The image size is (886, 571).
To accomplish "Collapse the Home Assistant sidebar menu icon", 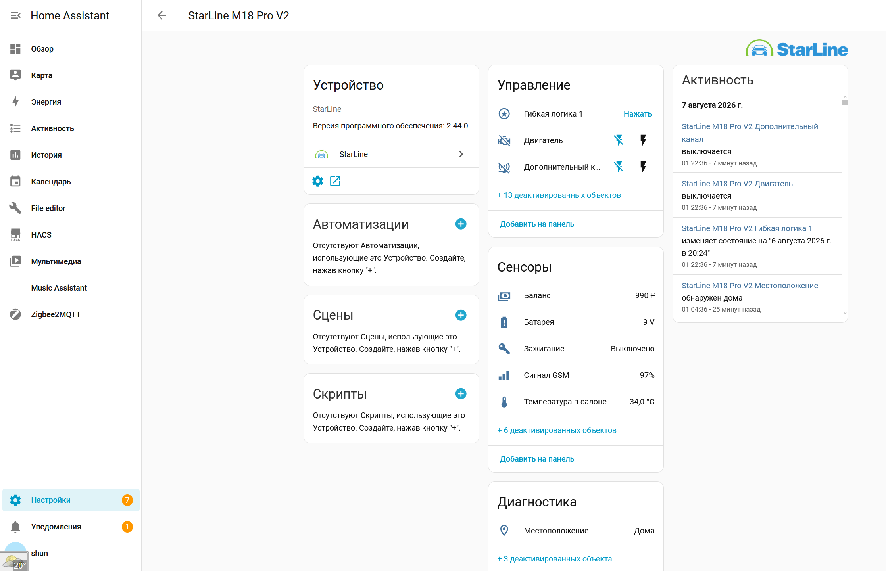I will (x=15, y=15).
